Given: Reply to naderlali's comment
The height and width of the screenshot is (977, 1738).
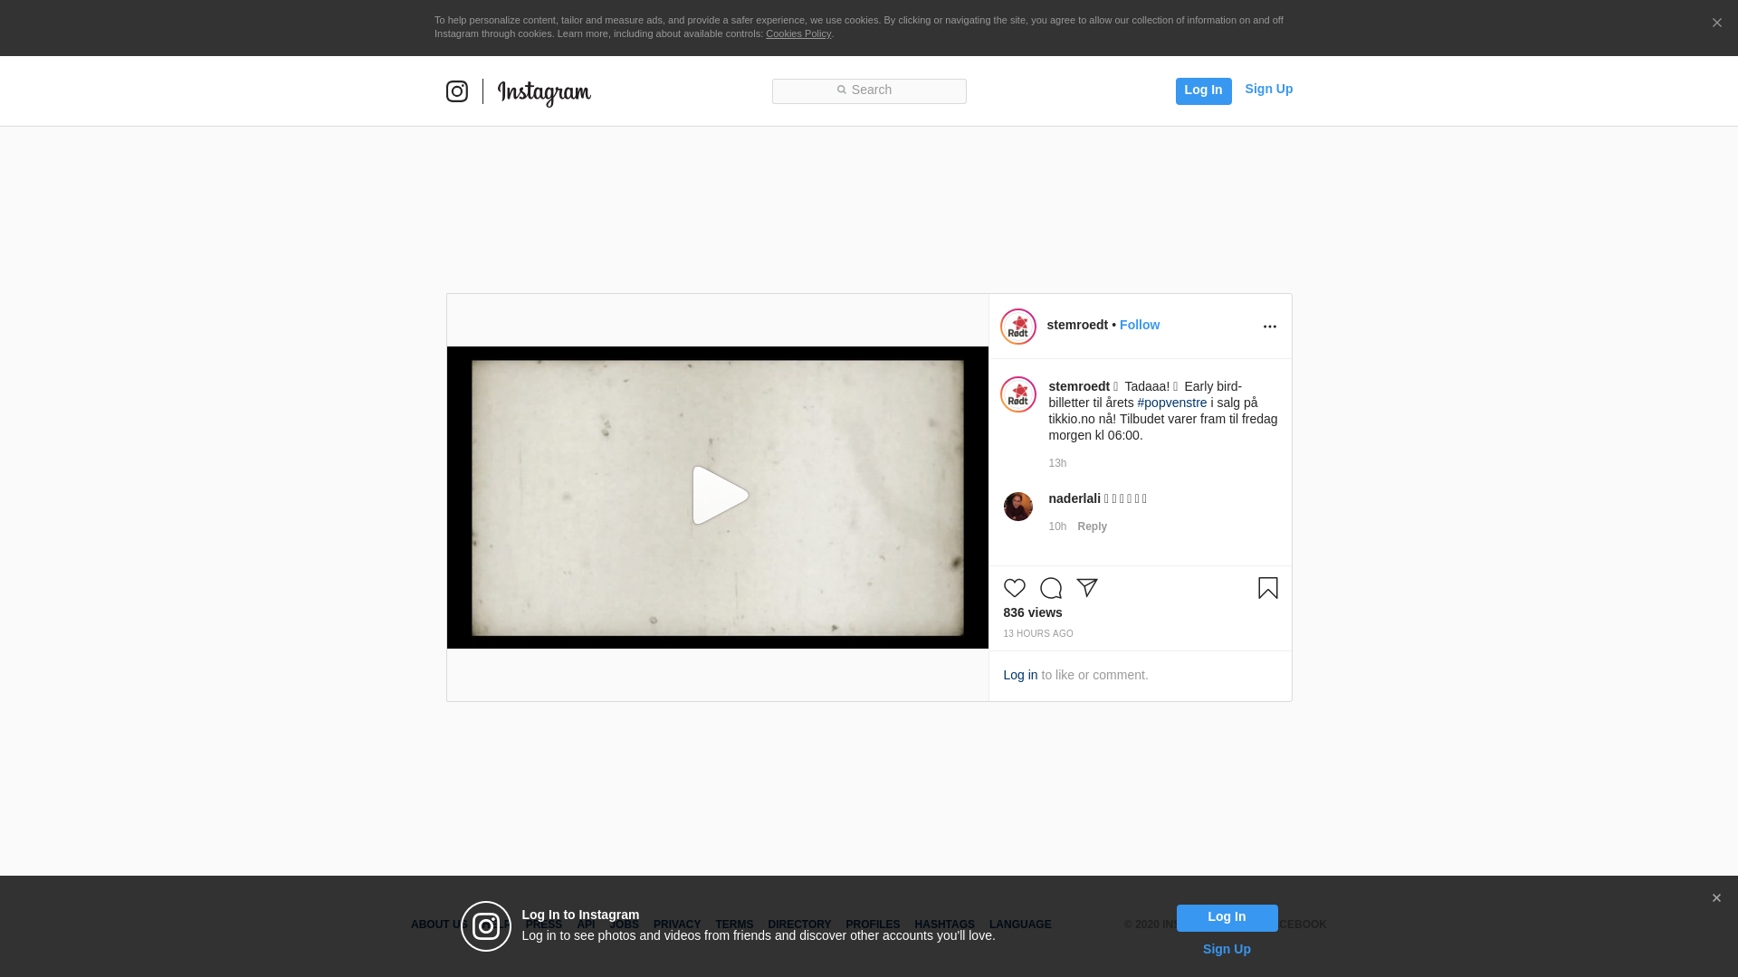Looking at the screenshot, I should [x=1092, y=526].
